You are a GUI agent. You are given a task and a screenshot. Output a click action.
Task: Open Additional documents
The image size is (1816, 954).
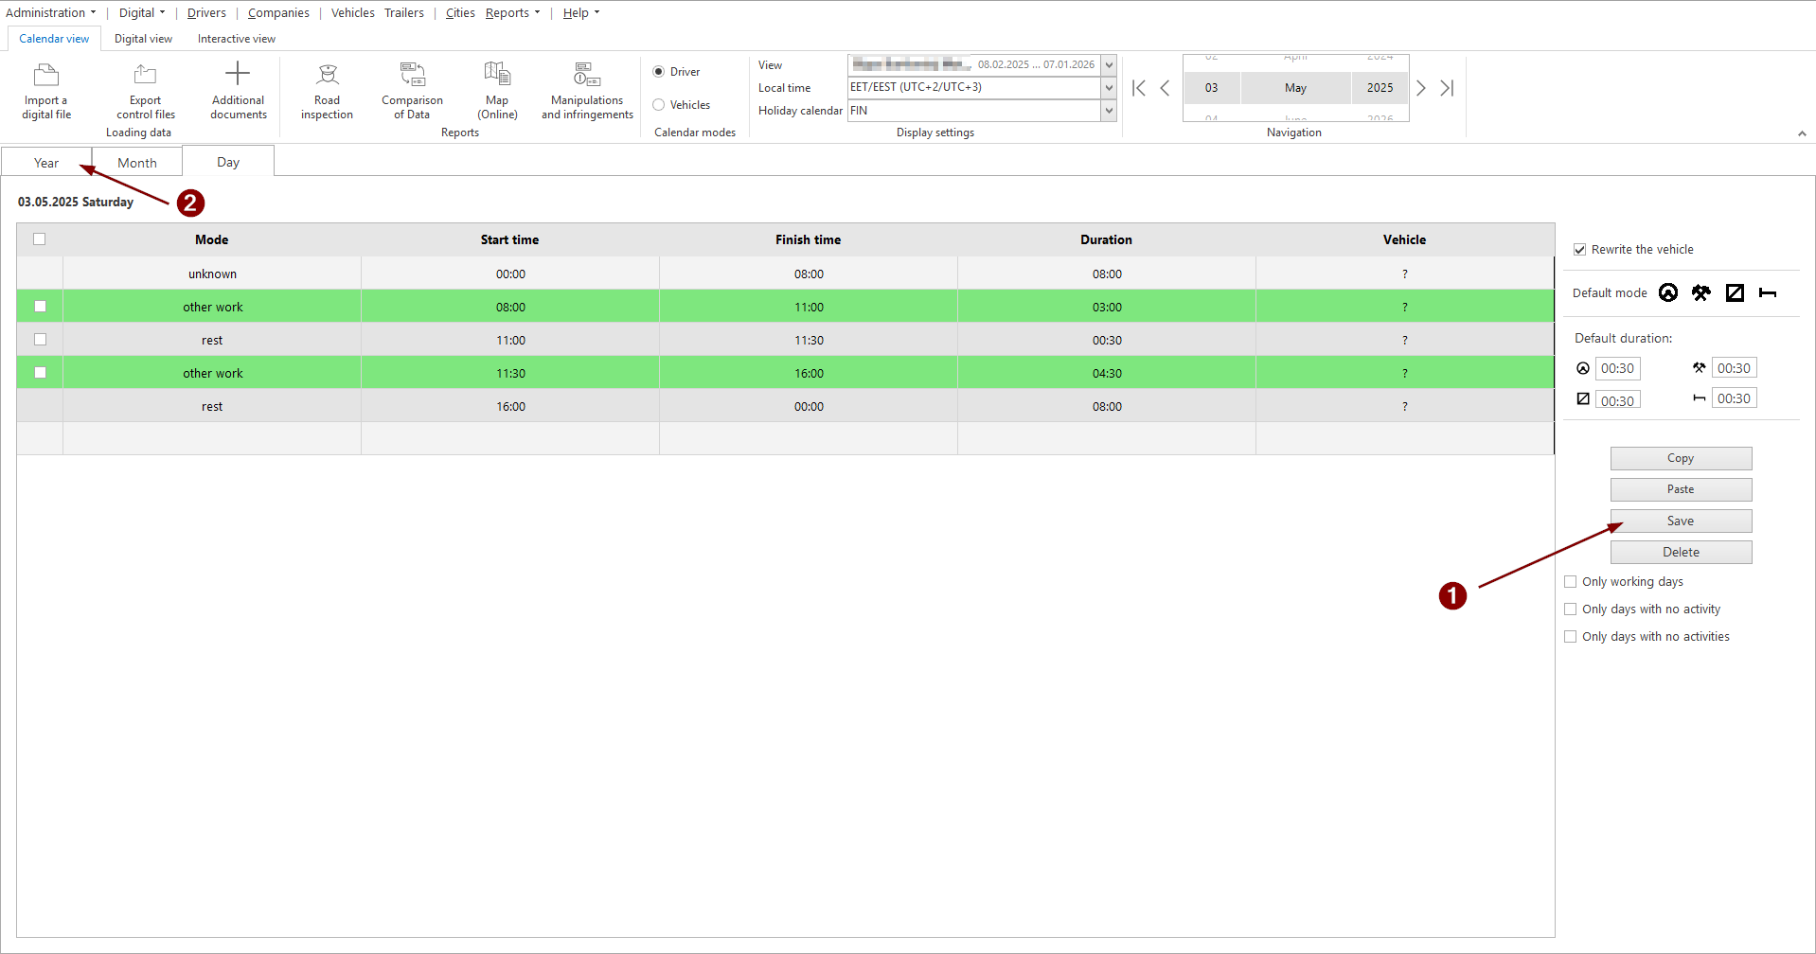pyautogui.click(x=238, y=91)
